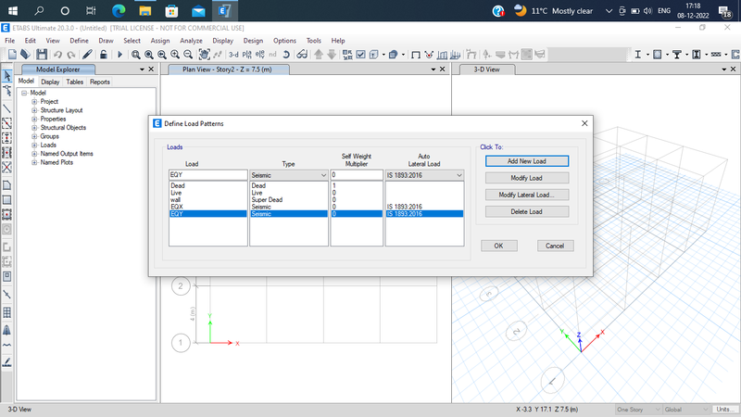The height and width of the screenshot is (417, 741).
Task: Click the Show Undeformed Shape icon
Action: pos(416,55)
